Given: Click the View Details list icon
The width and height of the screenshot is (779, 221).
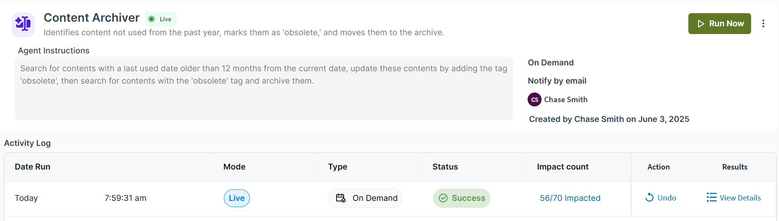Looking at the screenshot, I should click(712, 197).
